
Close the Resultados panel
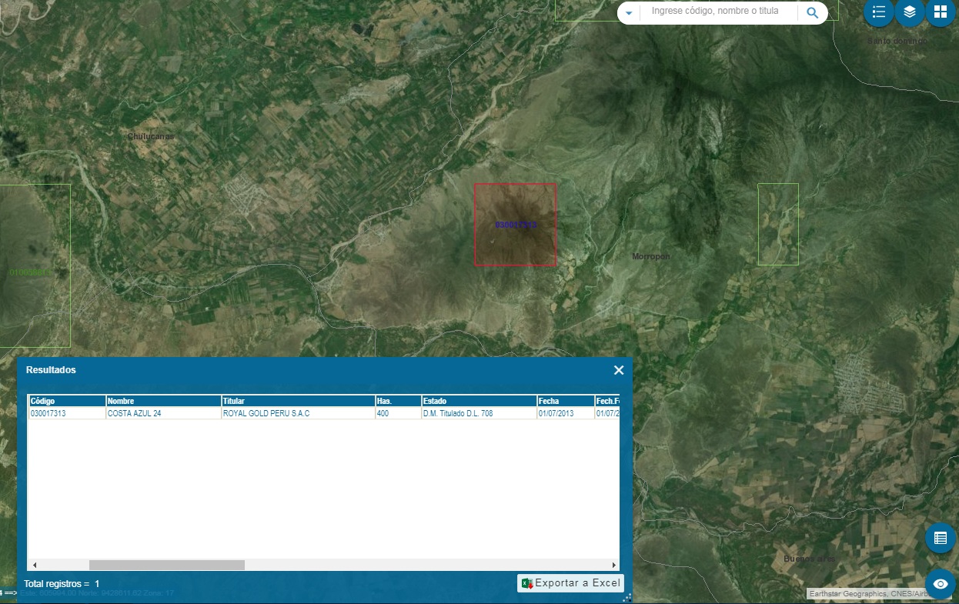coord(618,370)
